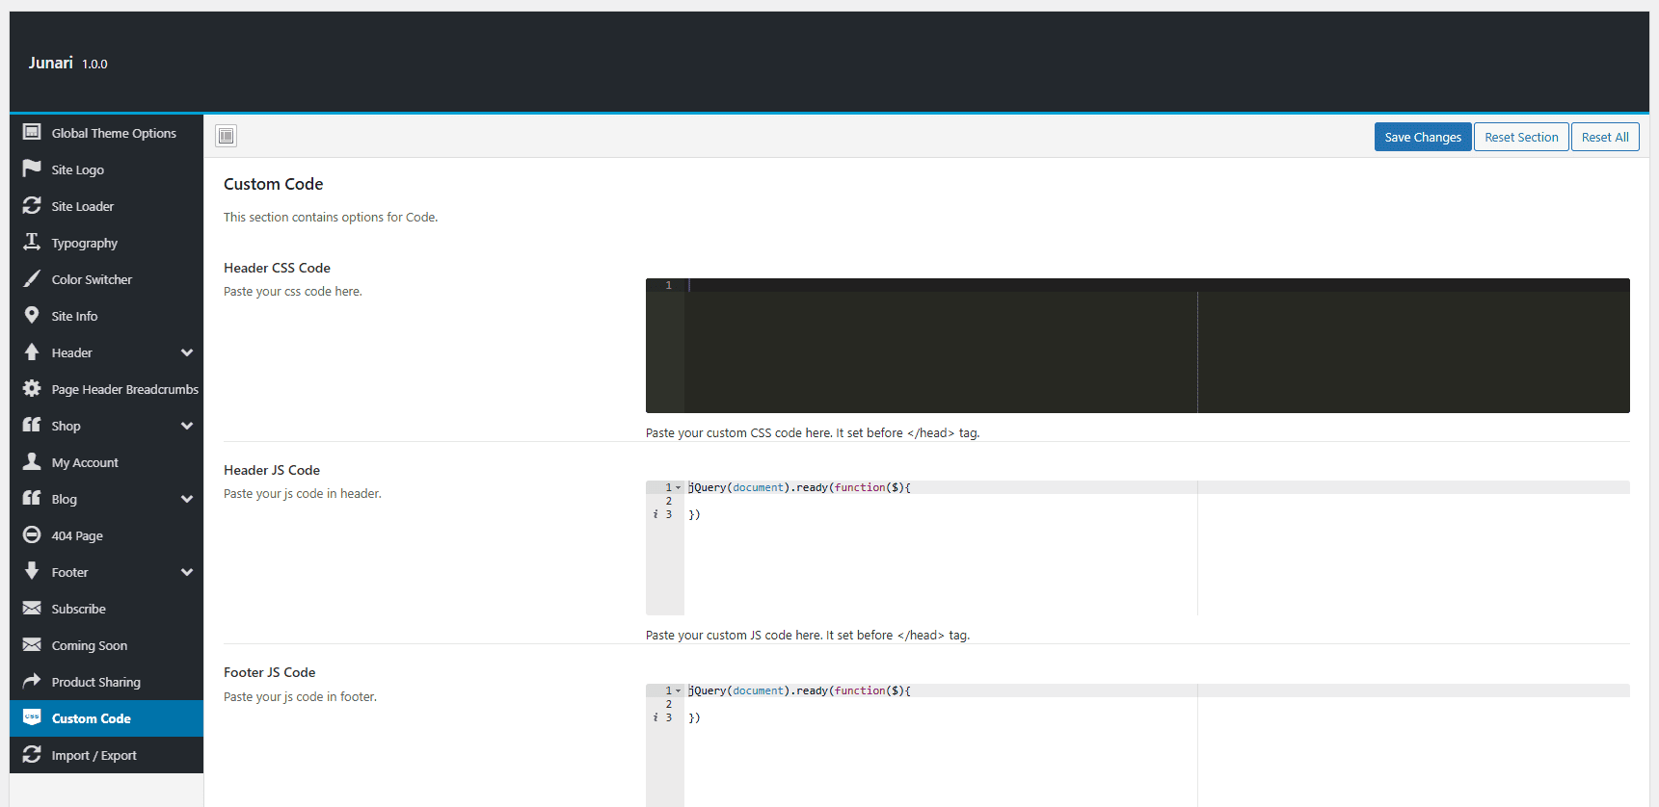Select the Custom Code menu item
This screenshot has width=1659, height=807.
pyautogui.click(x=106, y=718)
